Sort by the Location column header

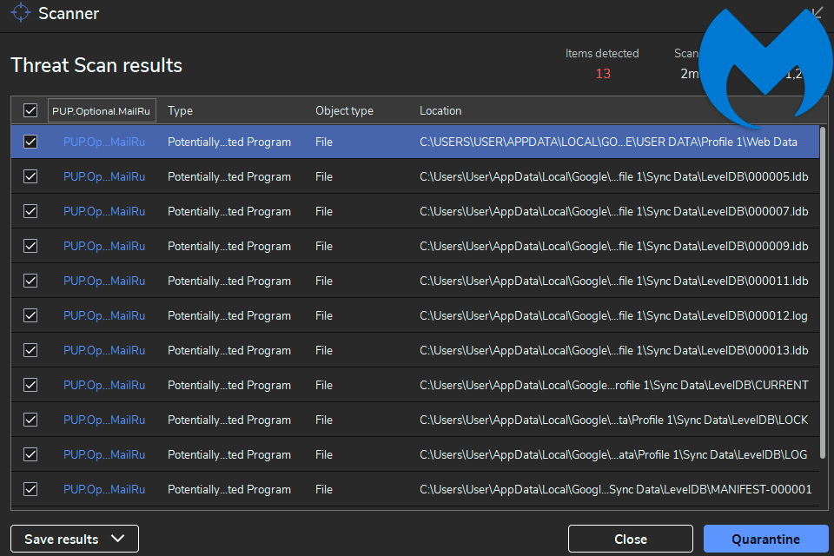tap(440, 111)
